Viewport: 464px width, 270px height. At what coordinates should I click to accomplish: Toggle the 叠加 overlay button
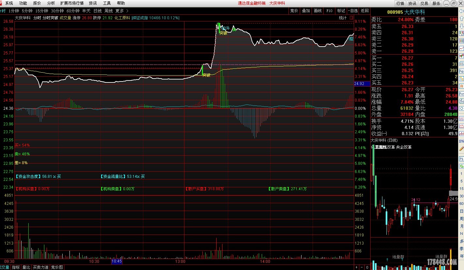[306, 11]
